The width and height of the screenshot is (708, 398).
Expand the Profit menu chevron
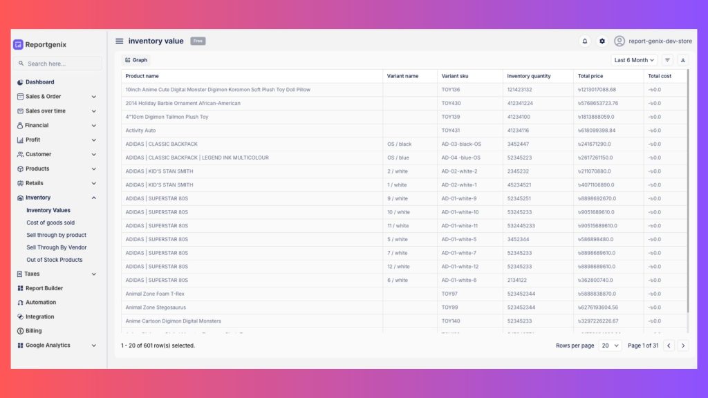pos(94,140)
